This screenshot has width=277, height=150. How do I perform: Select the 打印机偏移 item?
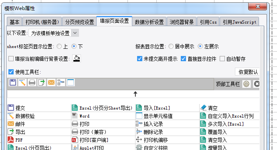point(152,140)
